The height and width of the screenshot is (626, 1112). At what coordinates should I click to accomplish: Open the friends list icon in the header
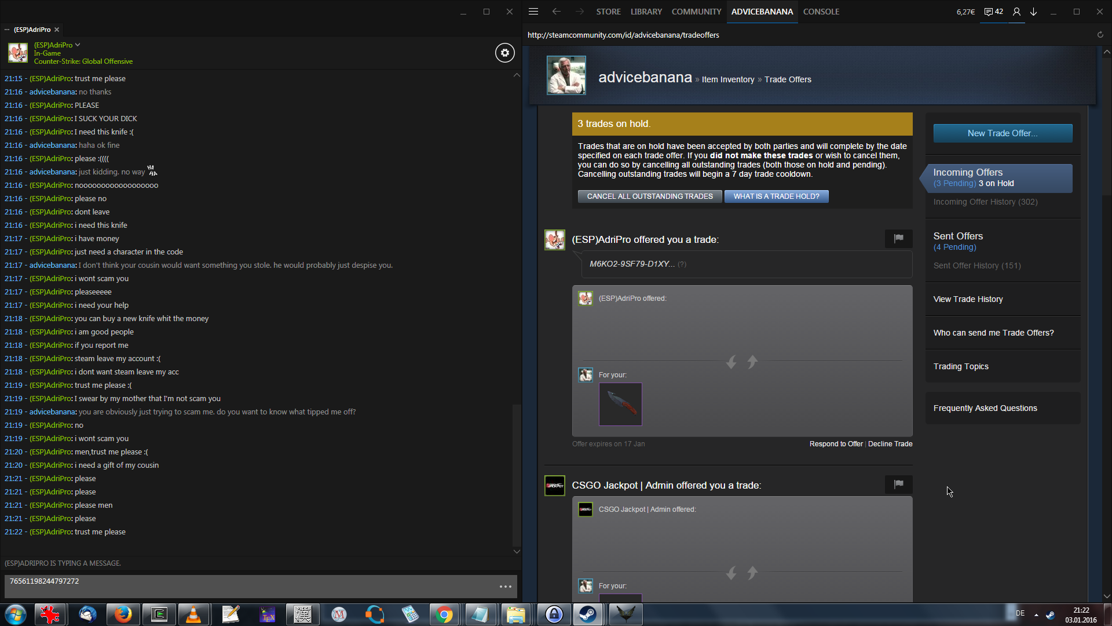pos(1016,12)
